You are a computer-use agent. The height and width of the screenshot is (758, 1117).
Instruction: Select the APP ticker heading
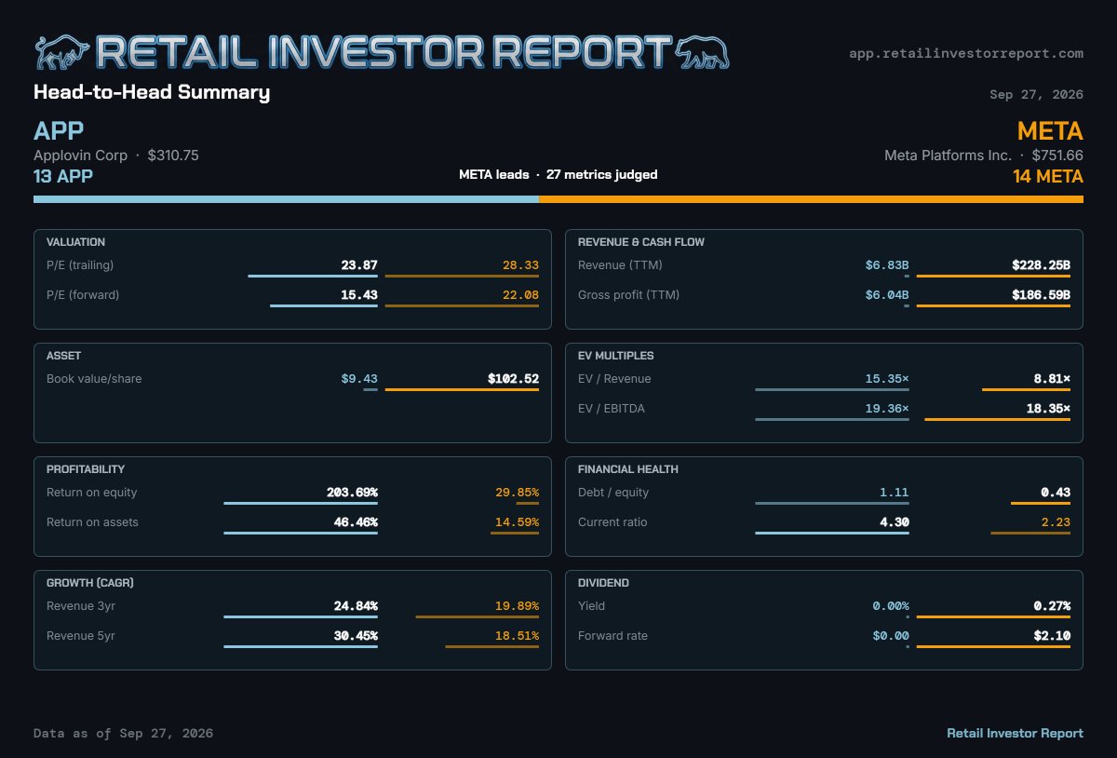(x=59, y=130)
